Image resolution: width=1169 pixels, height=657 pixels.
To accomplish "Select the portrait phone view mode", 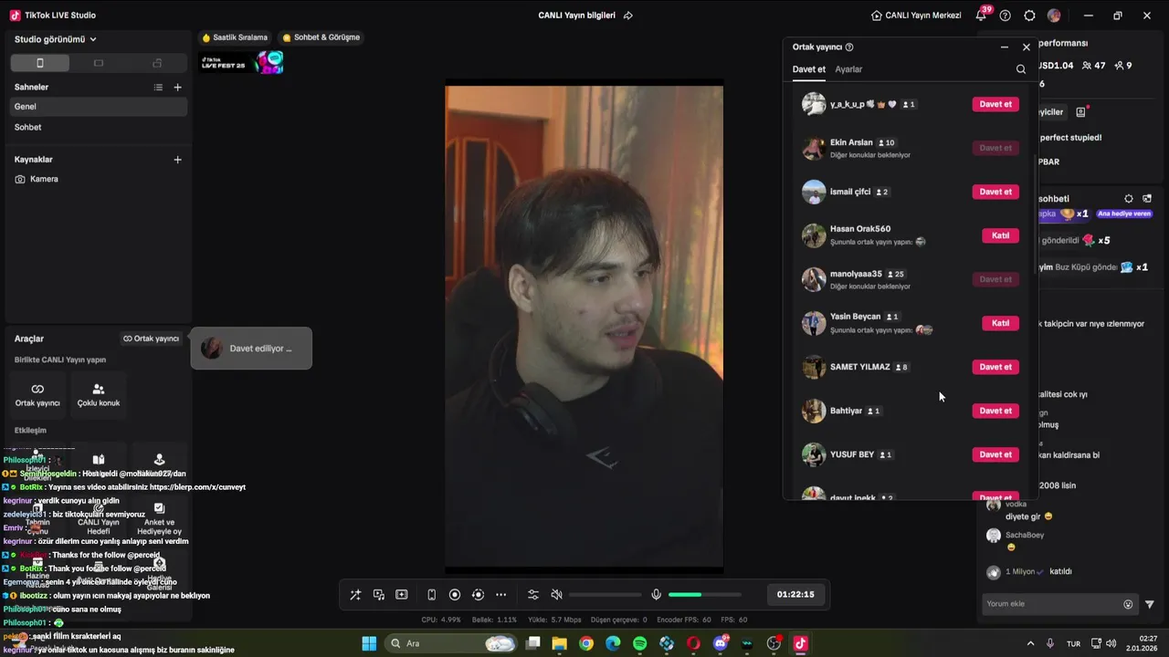I will click(x=39, y=63).
